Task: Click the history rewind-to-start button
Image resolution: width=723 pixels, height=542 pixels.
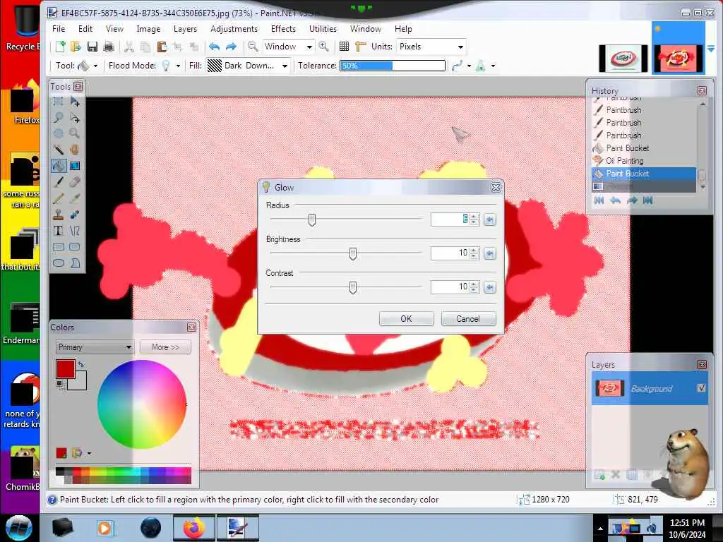Action: (x=599, y=200)
